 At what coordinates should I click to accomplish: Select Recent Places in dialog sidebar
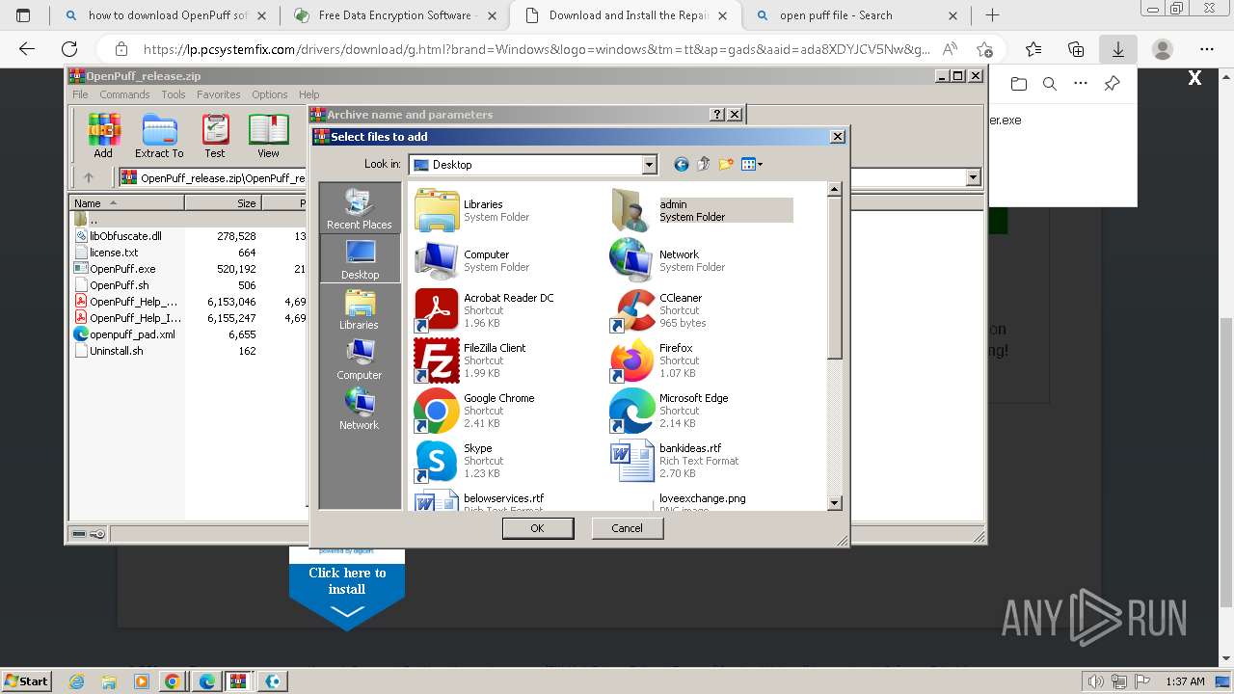[360, 209]
